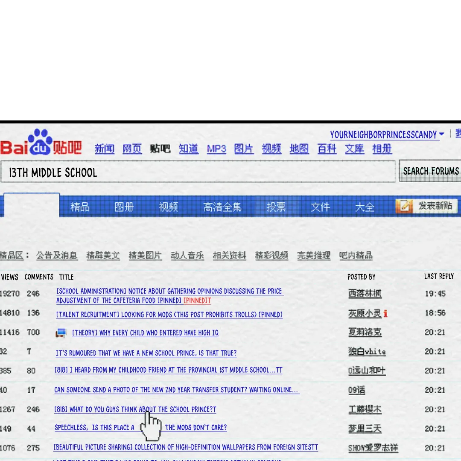Image resolution: width=461 pixels, height=461 pixels.
Task: Open the 投票 tab
Action: coord(276,207)
